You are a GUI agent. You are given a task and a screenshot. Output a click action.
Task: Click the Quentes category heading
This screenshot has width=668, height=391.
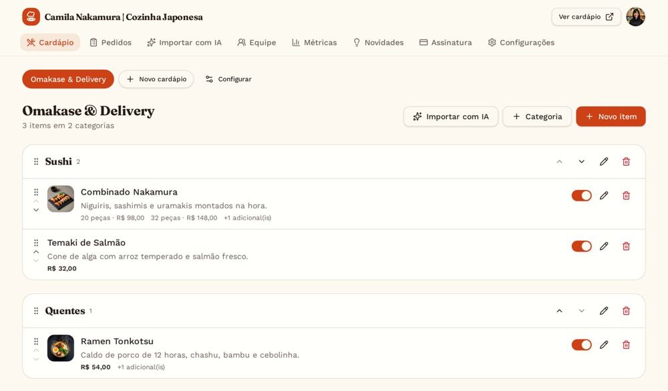tap(65, 311)
